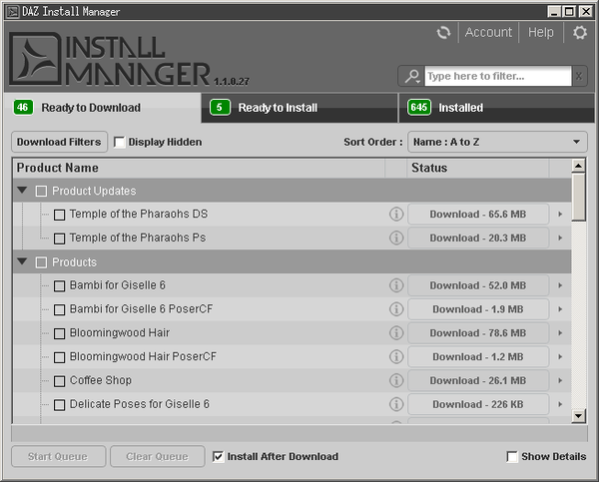Image resolution: width=599 pixels, height=482 pixels.
Task: Download Bloomingwood Hair 78.6 MB
Action: [478, 332]
